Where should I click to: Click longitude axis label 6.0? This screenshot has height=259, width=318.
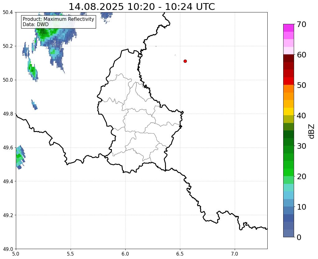[x=125, y=254]
